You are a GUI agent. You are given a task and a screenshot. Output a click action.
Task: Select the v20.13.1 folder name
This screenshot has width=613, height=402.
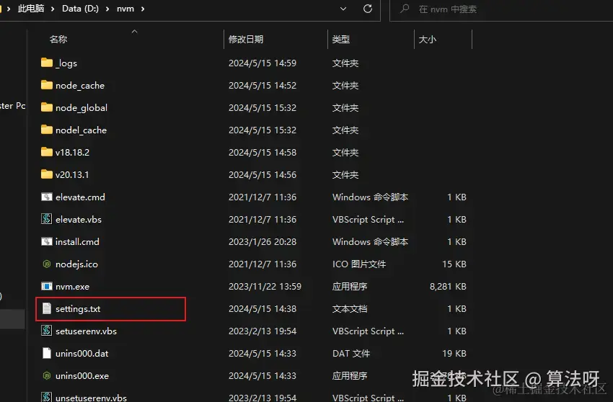click(x=72, y=174)
